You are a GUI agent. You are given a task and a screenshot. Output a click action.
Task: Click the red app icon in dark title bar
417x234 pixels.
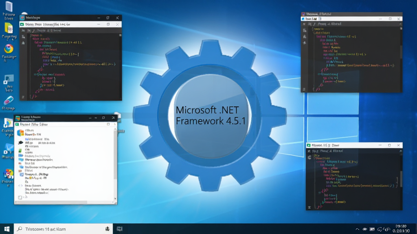click(x=22, y=18)
